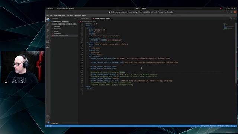Switch to the config.yaml editor tab
The width and height of the screenshot is (238, 134).
coord(85,19)
